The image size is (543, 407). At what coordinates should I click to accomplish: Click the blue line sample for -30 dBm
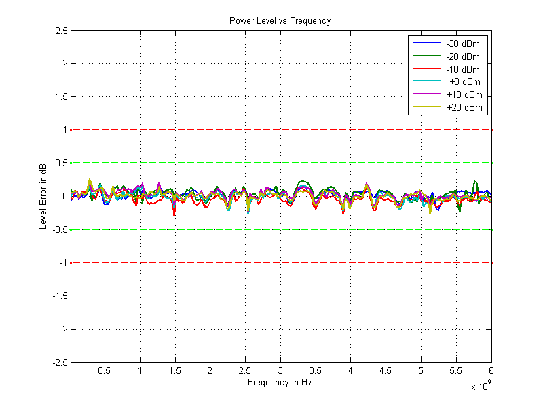click(x=426, y=43)
